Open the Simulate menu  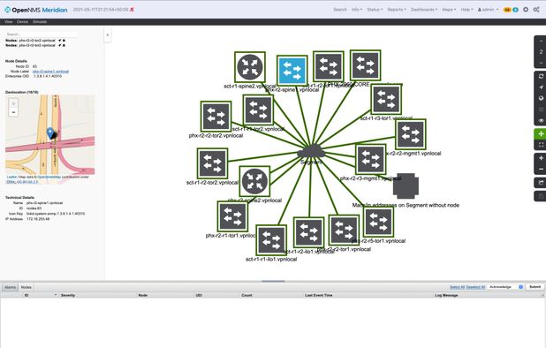pos(40,21)
